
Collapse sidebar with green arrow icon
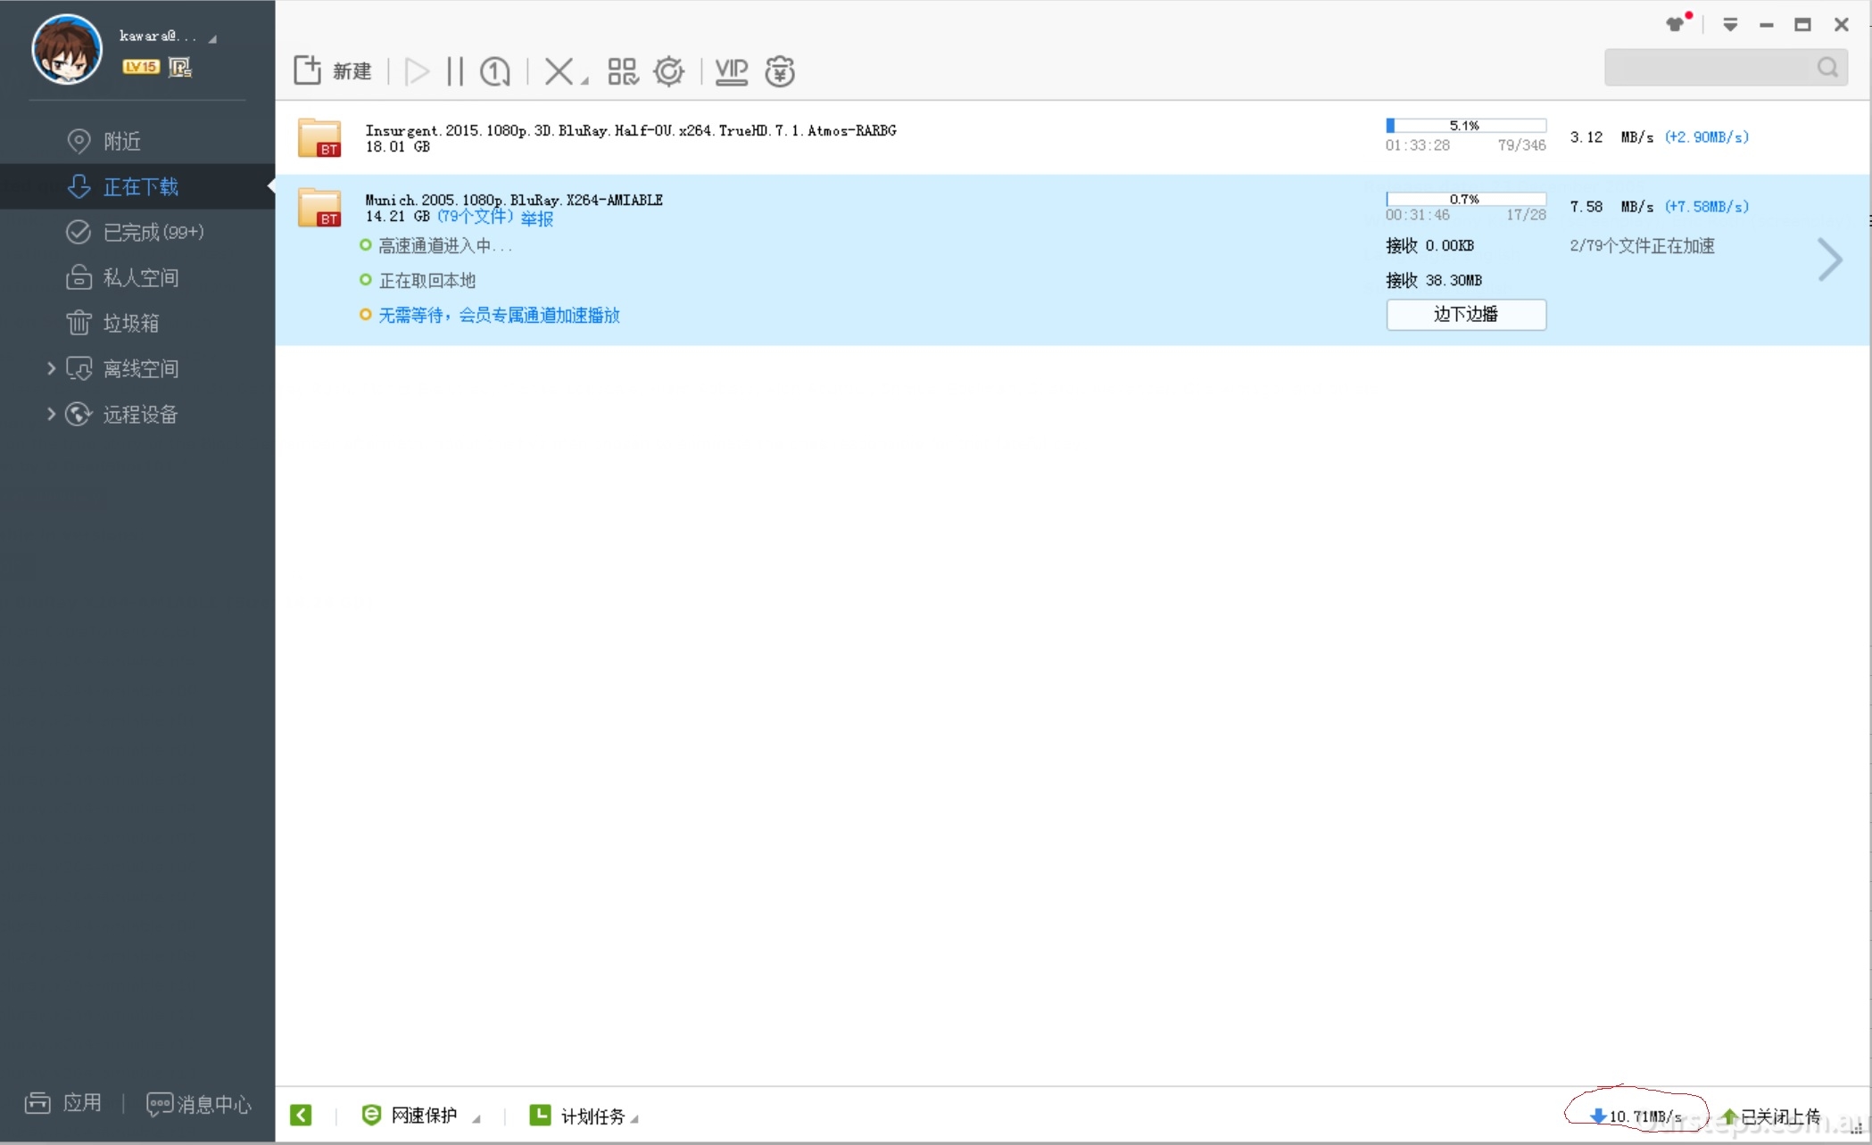[x=302, y=1115]
